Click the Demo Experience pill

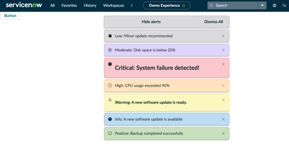[166, 6]
